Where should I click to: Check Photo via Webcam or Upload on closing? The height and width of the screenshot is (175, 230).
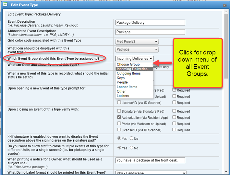coord(119,123)
